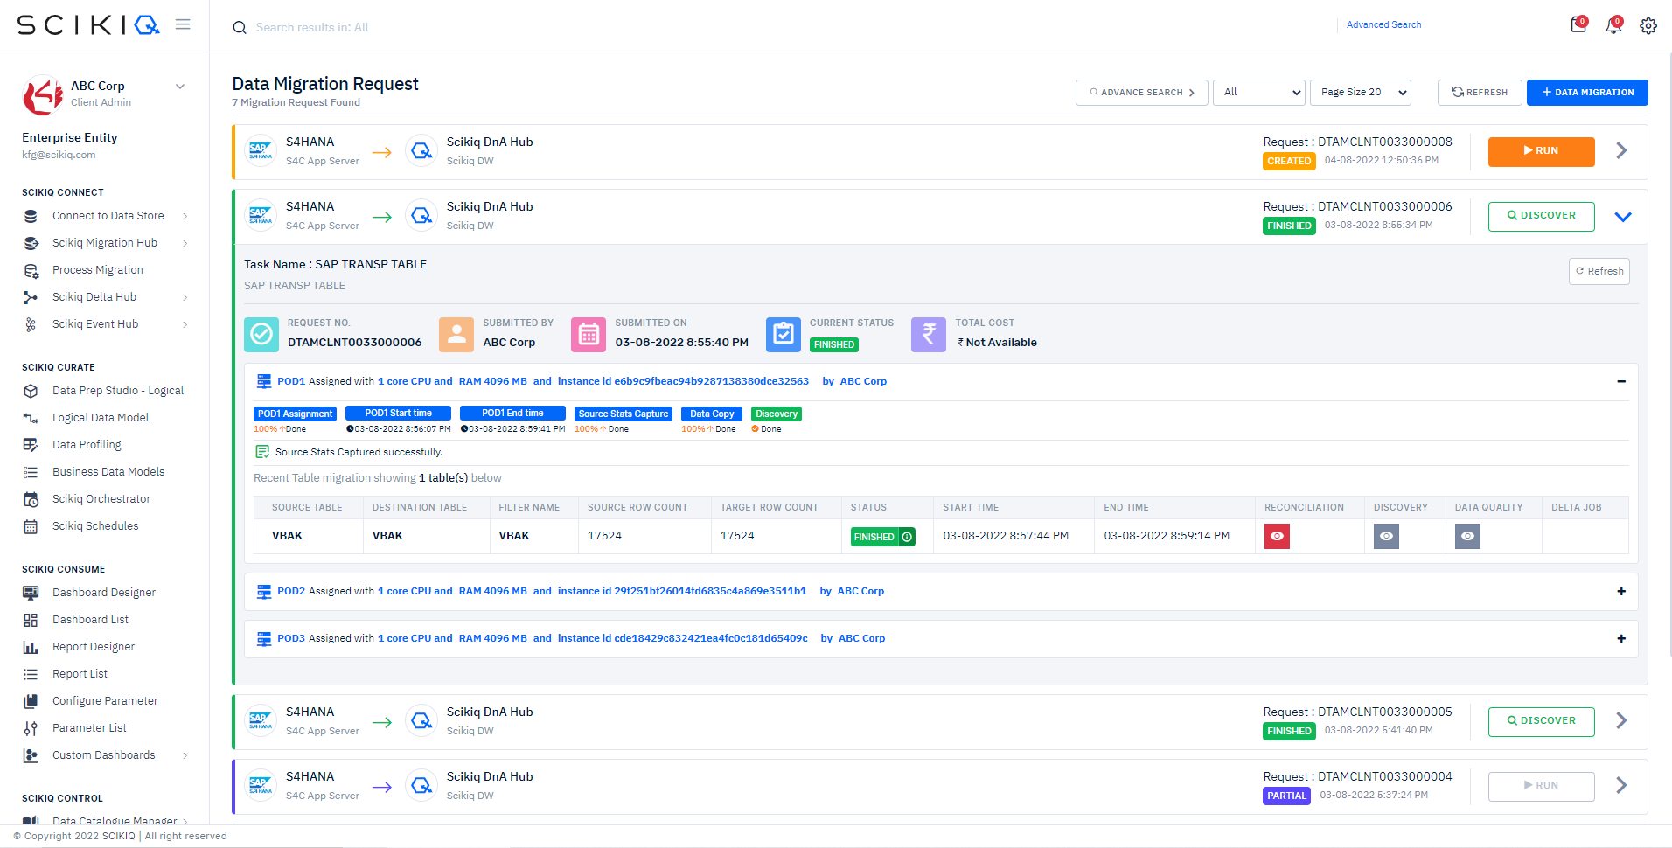Toggle the sidebar hamburger menu
The width and height of the screenshot is (1672, 848).
[x=183, y=24]
